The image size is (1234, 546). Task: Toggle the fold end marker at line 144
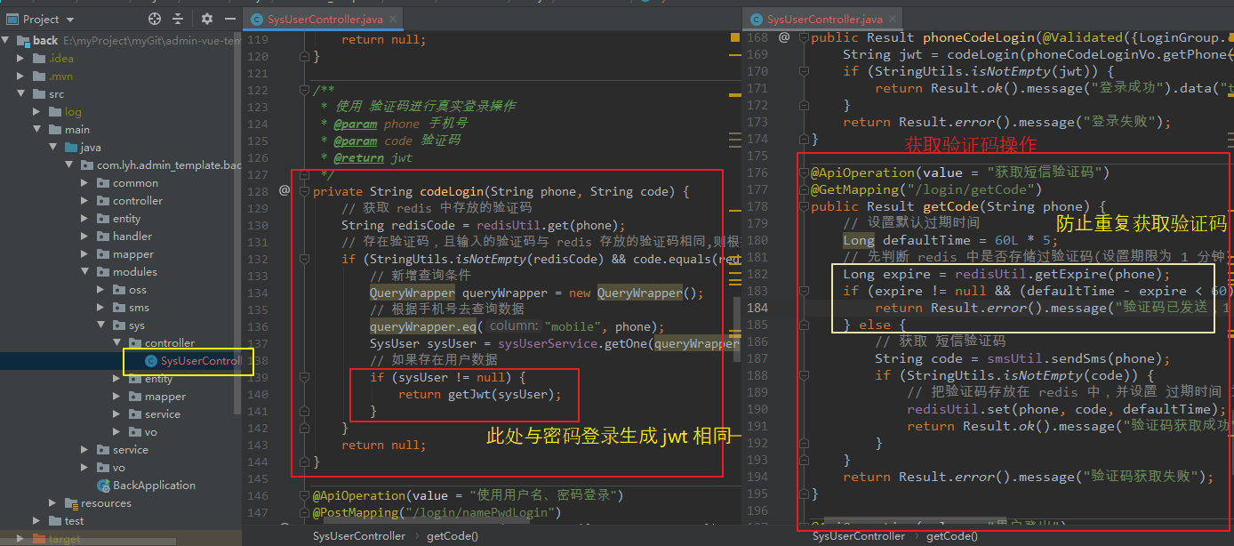coord(305,462)
